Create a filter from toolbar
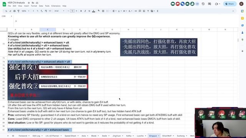The image size is (246, 138). 148,11
